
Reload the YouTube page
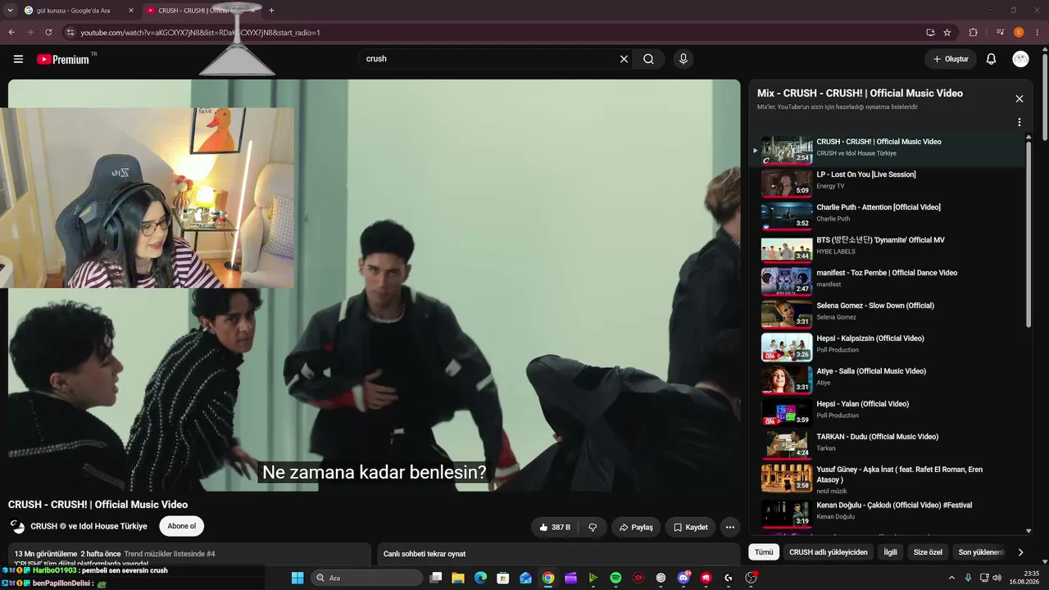click(x=48, y=33)
